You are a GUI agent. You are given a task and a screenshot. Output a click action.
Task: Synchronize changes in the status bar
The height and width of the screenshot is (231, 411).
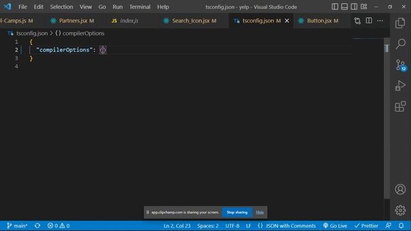point(37,225)
